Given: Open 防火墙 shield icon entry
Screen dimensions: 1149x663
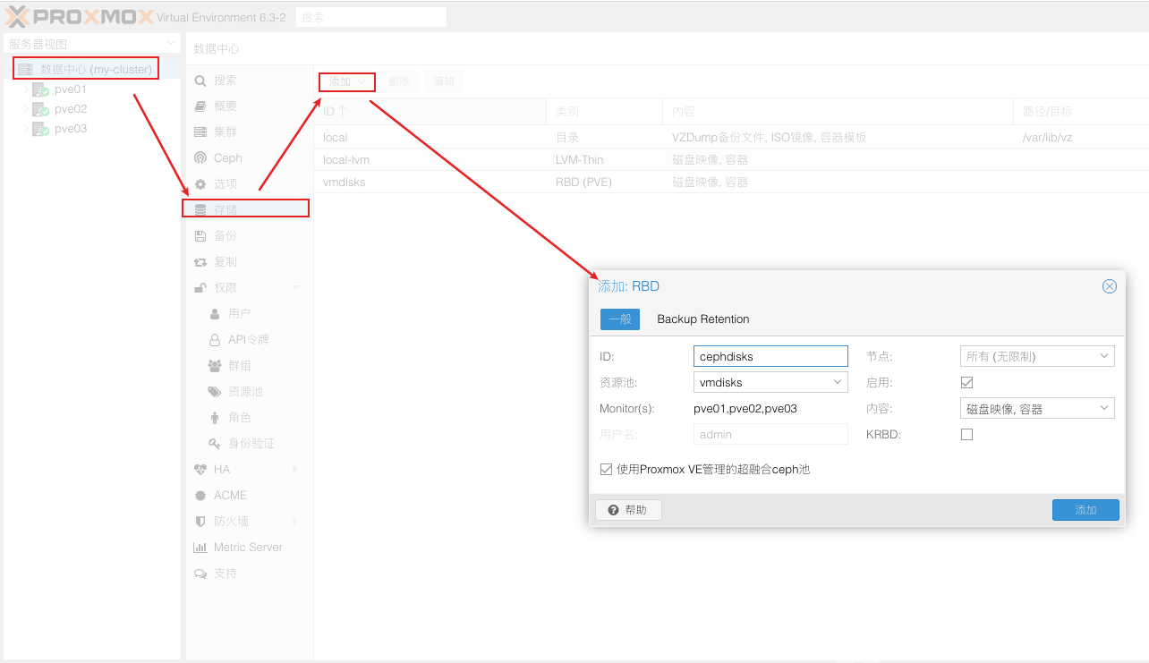Looking at the screenshot, I should pyautogui.click(x=200, y=522).
